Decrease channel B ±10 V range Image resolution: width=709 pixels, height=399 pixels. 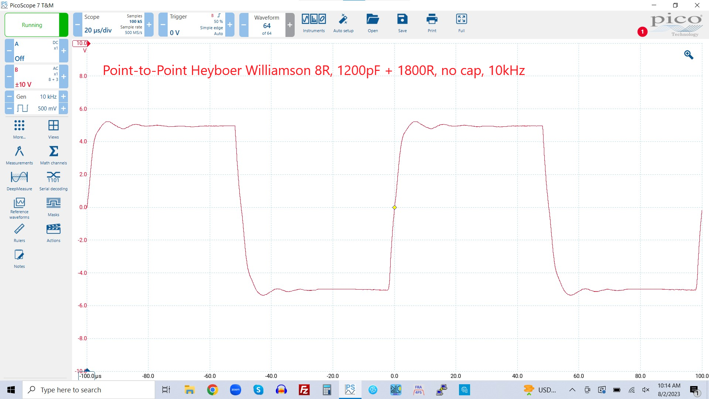pos(9,76)
